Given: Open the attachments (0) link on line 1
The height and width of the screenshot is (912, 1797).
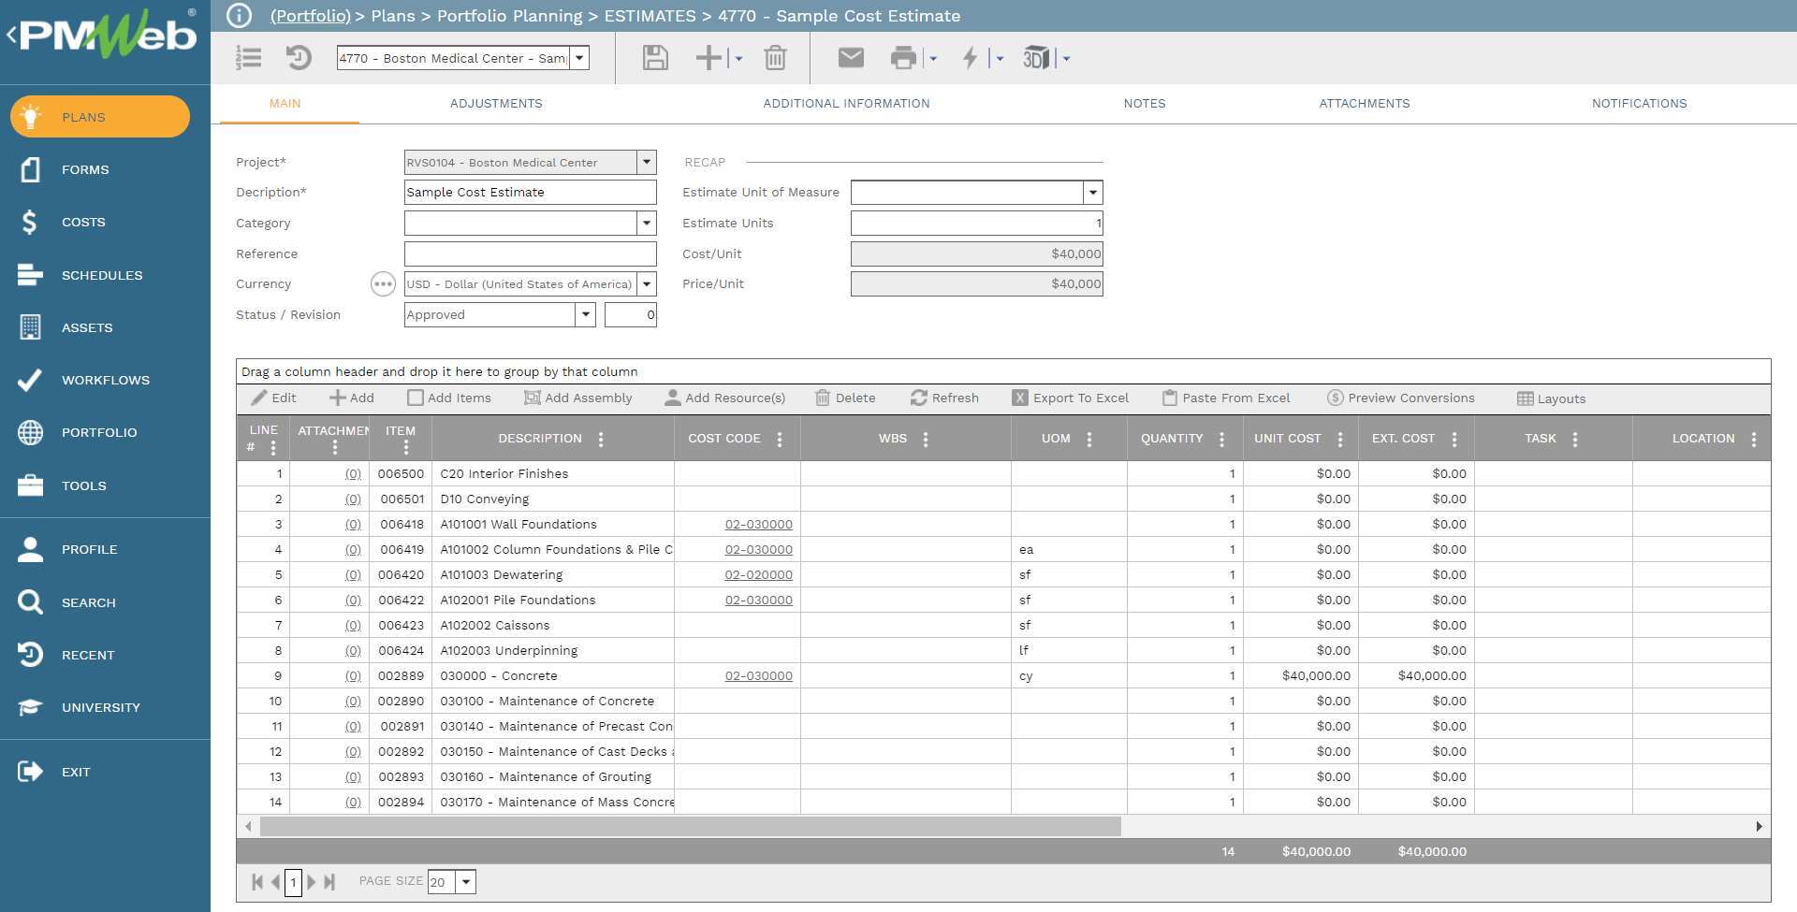Looking at the screenshot, I should point(353,473).
